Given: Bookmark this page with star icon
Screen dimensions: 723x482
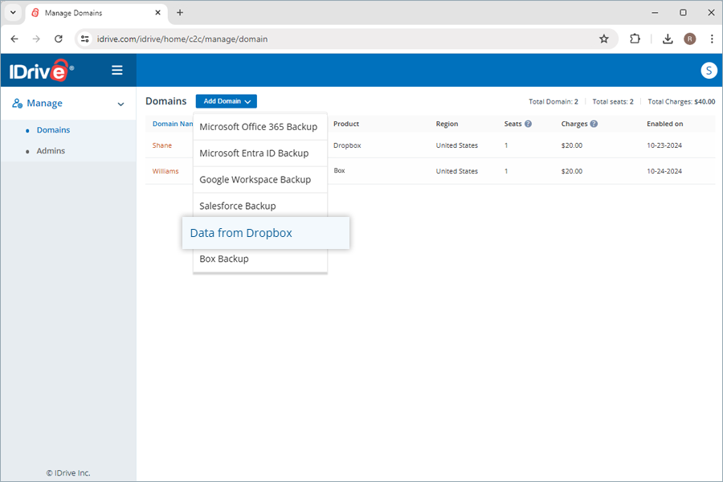Looking at the screenshot, I should pyautogui.click(x=604, y=39).
